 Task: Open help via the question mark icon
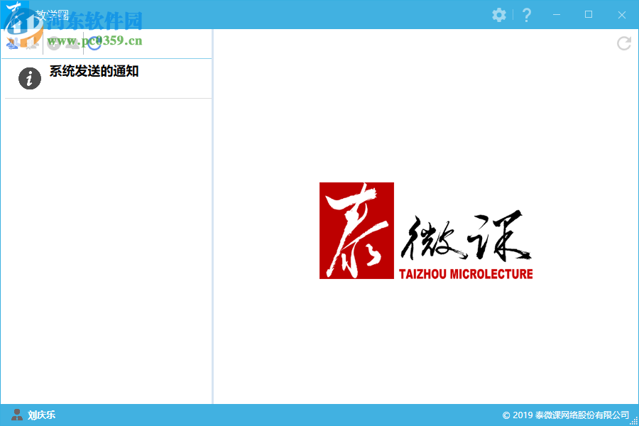click(x=527, y=15)
